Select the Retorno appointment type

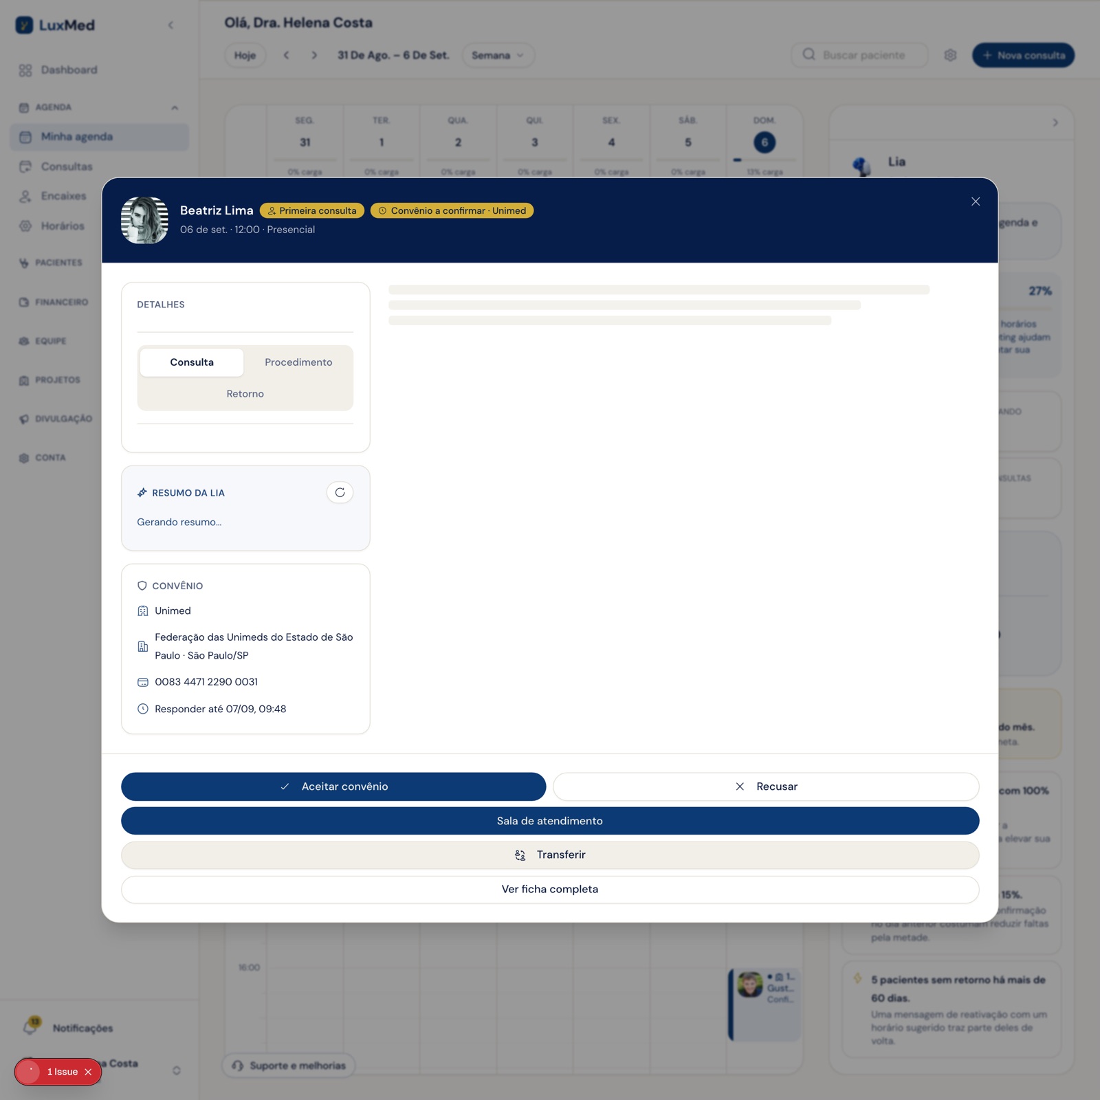click(x=245, y=394)
